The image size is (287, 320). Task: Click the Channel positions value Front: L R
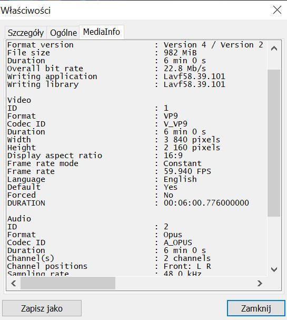[187, 266]
